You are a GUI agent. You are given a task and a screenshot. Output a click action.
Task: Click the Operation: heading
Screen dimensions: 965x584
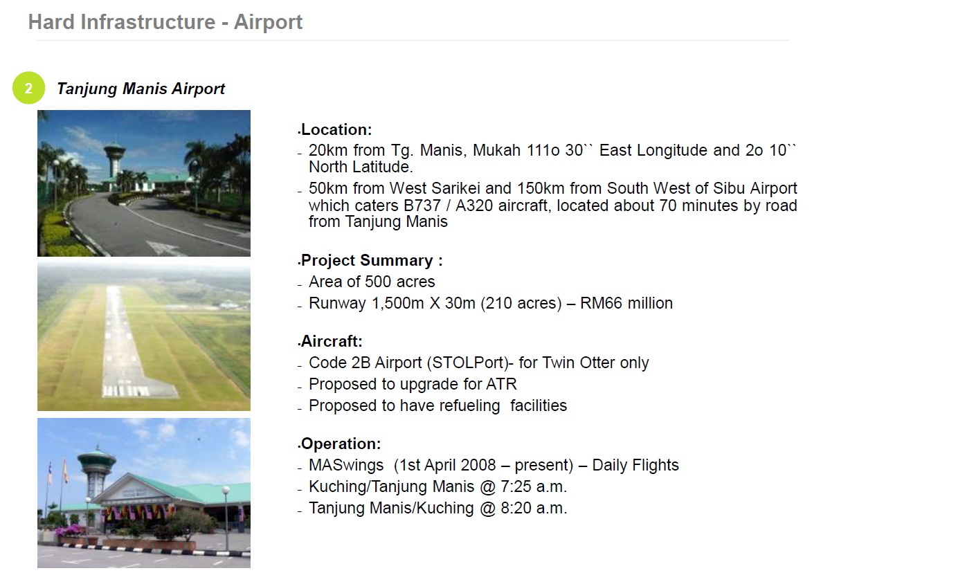341,444
